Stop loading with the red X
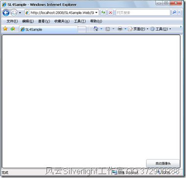Image resolution: width=186 pixels, height=178 pixels. pos(111,13)
